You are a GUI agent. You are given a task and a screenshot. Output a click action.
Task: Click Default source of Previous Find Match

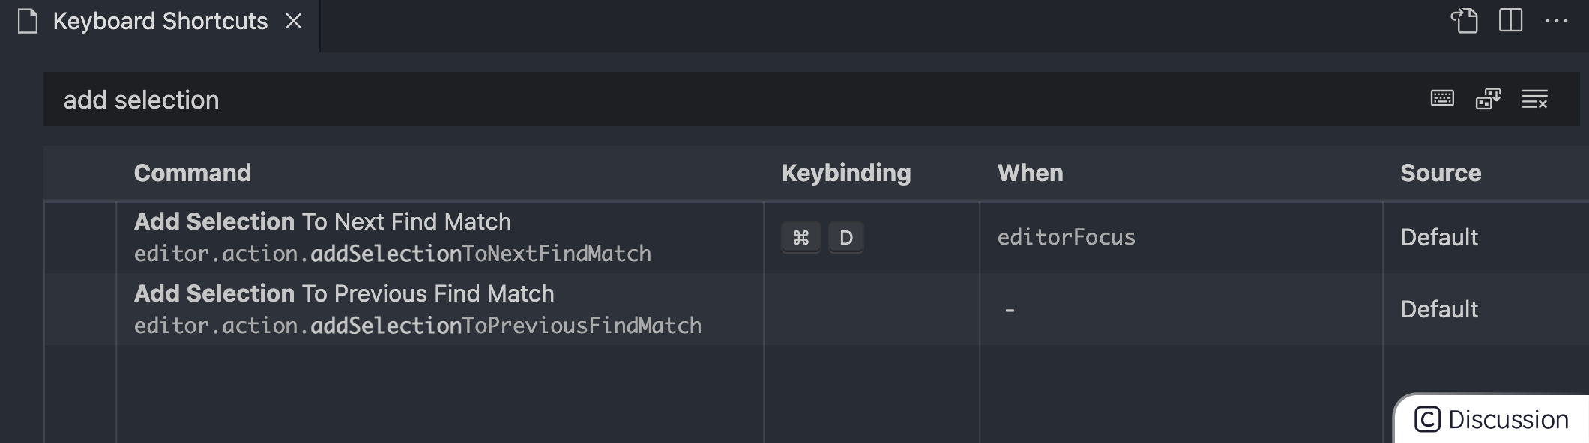pos(1439,309)
